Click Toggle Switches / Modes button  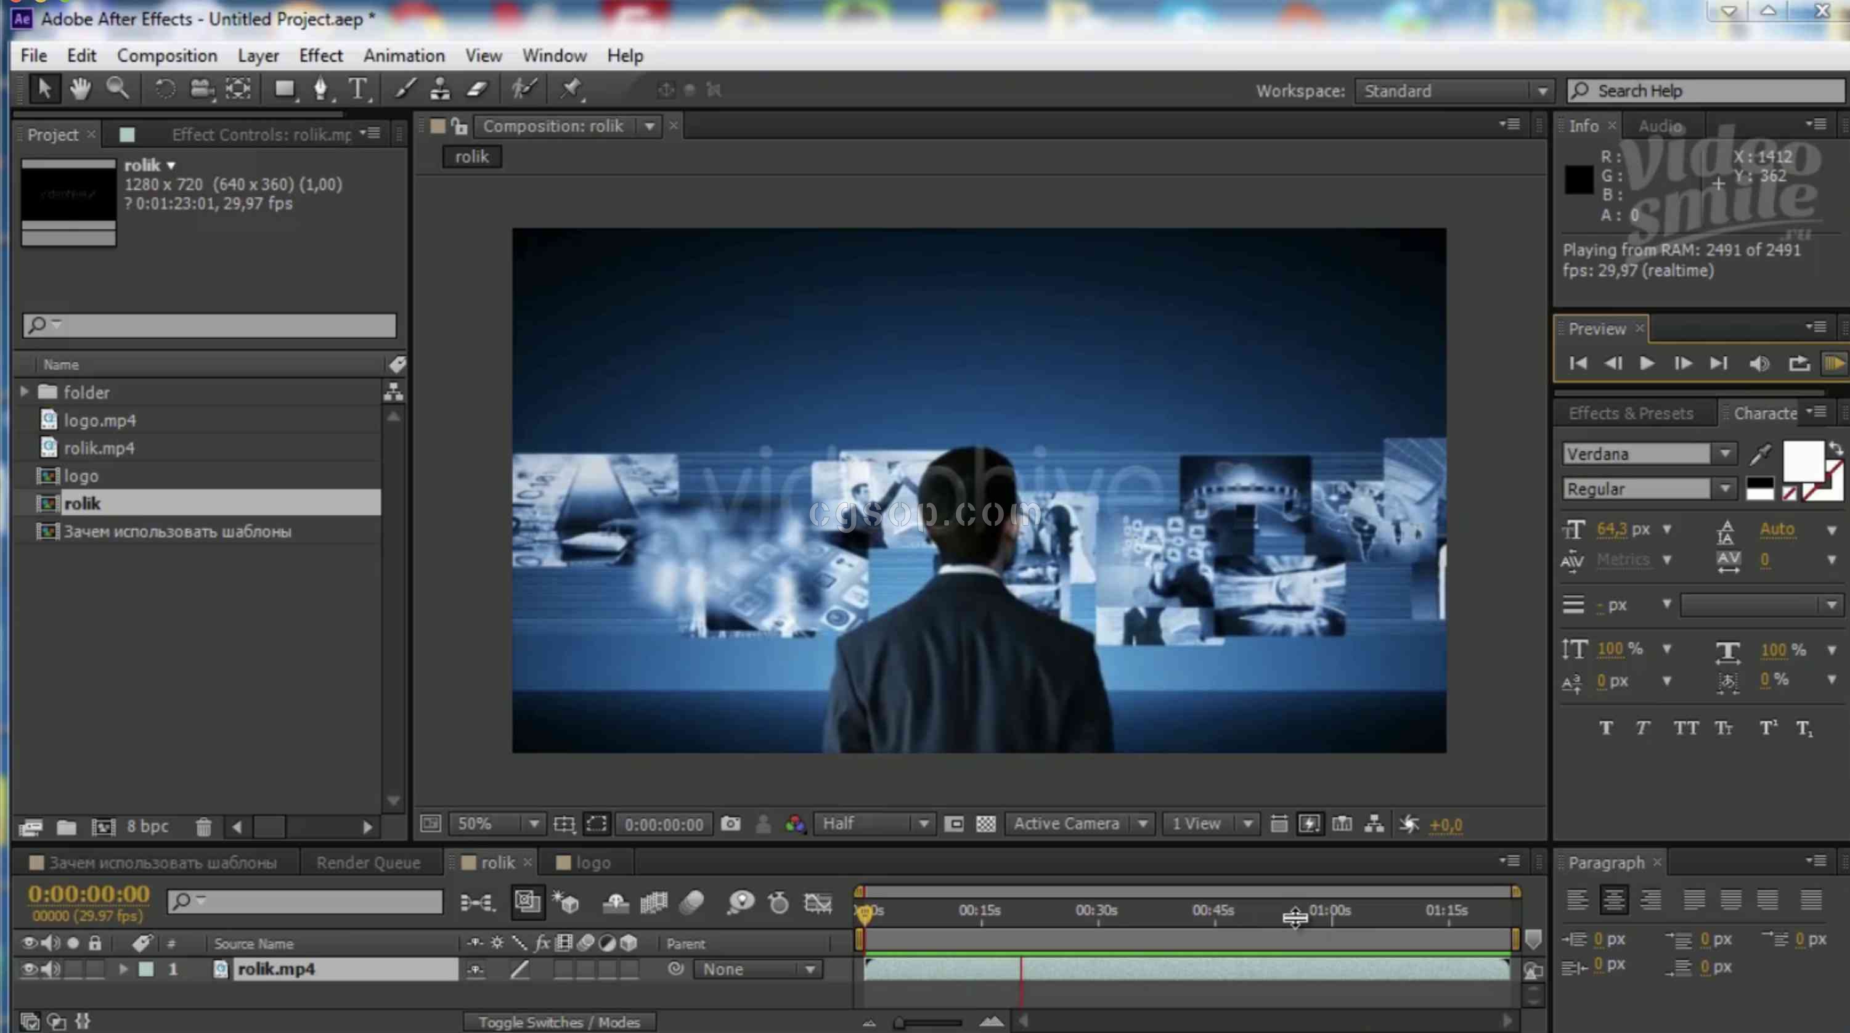coord(559,1021)
